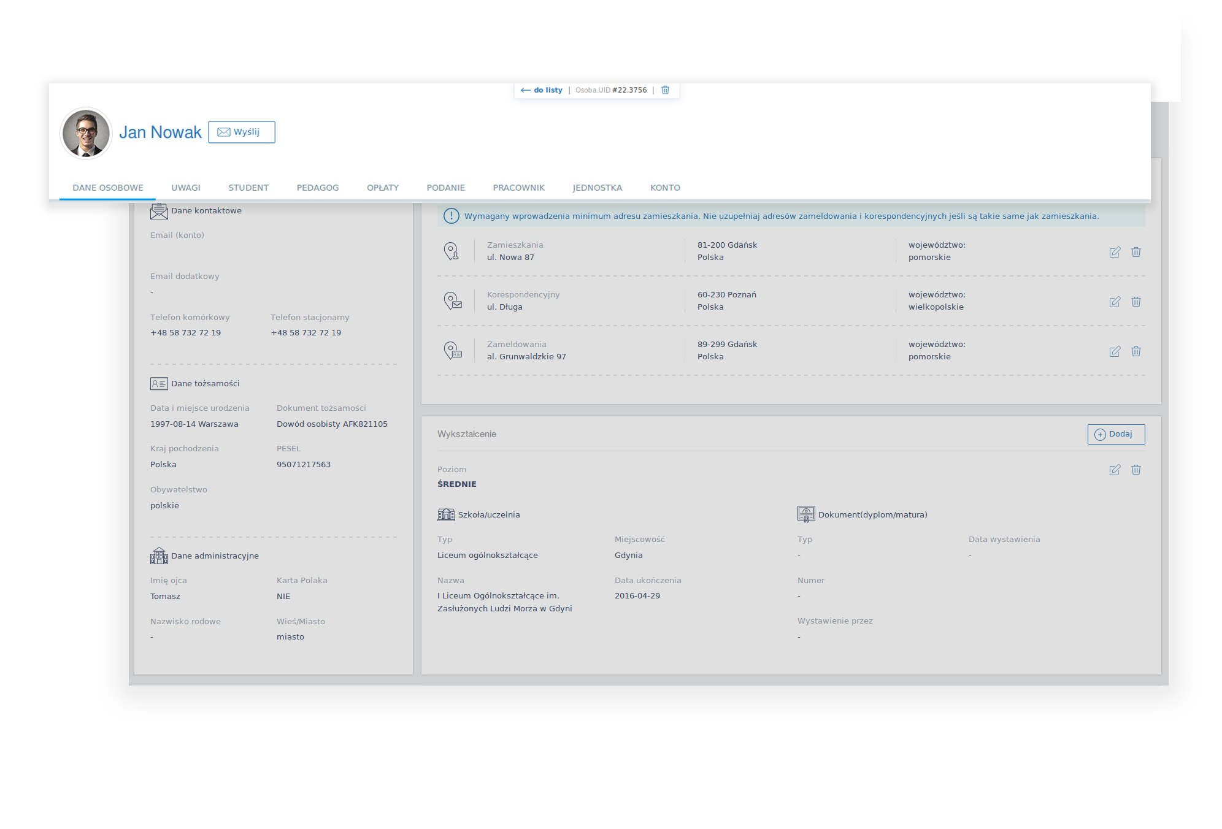Click mobile phone +48 58 732 72 19
The height and width of the screenshot is (829, 1222).
pyautogui.click(x=186, y=333)
